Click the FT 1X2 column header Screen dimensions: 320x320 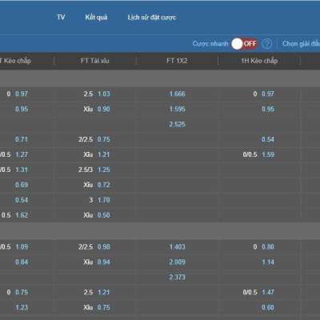[177, 61]
